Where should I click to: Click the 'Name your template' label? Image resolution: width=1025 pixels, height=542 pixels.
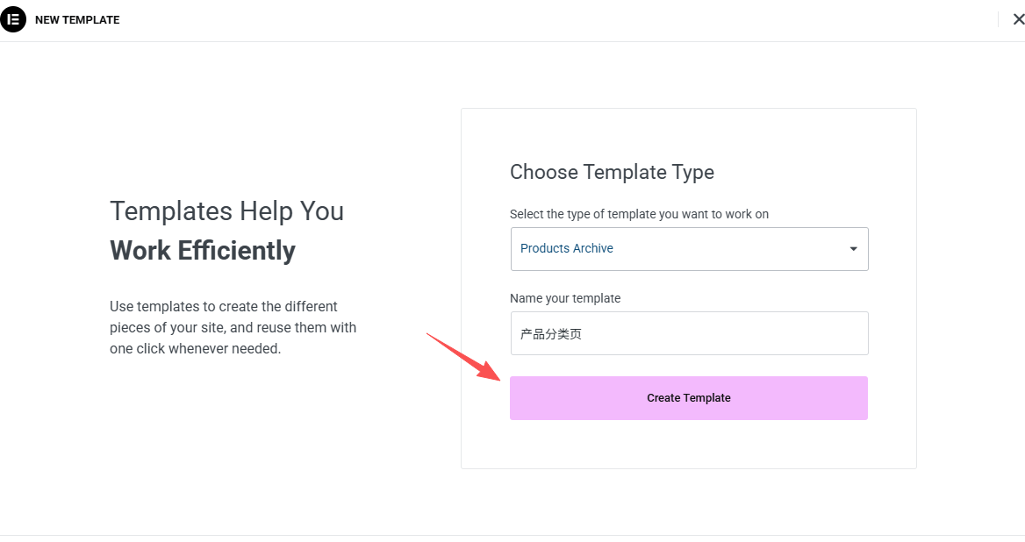(565, 298)
